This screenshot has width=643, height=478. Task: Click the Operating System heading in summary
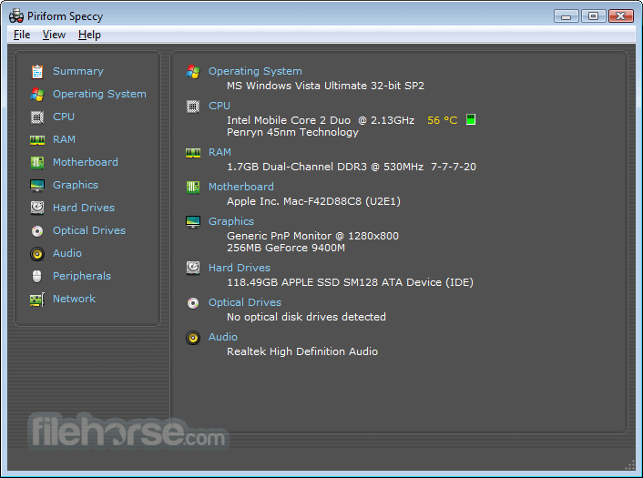(x=255, y=71)
